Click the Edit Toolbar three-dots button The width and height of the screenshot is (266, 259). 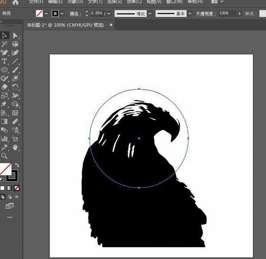9,217
